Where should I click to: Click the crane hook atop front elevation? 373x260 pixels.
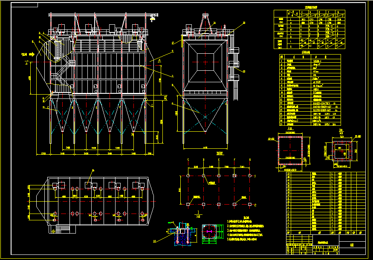pos(153,18)
